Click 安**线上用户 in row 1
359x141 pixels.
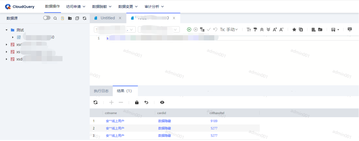[x=115, y=121]
